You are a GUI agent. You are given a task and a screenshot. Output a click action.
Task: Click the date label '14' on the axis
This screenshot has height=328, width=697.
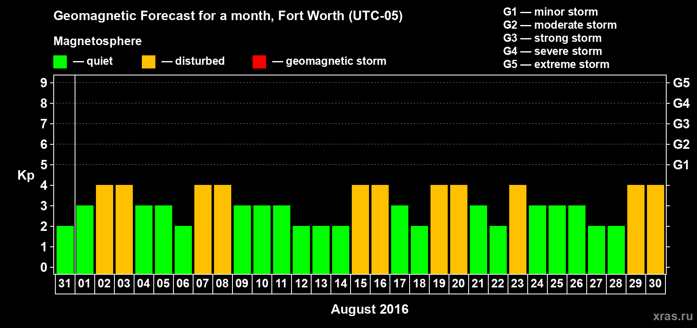pos(341,283)
